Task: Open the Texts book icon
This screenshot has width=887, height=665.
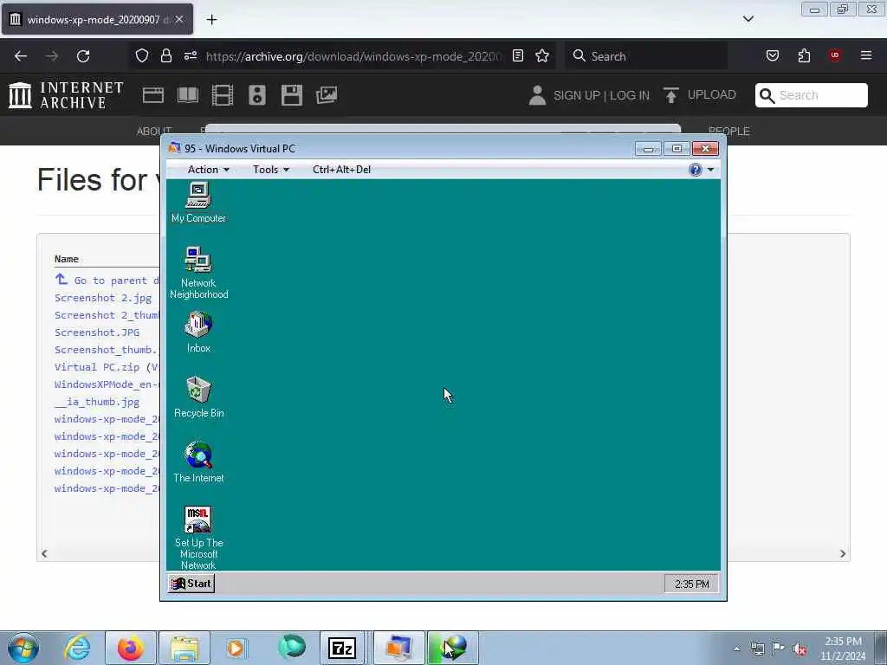Action: (188, 95)
